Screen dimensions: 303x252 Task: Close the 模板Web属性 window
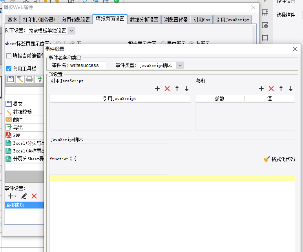click(253, 7)
